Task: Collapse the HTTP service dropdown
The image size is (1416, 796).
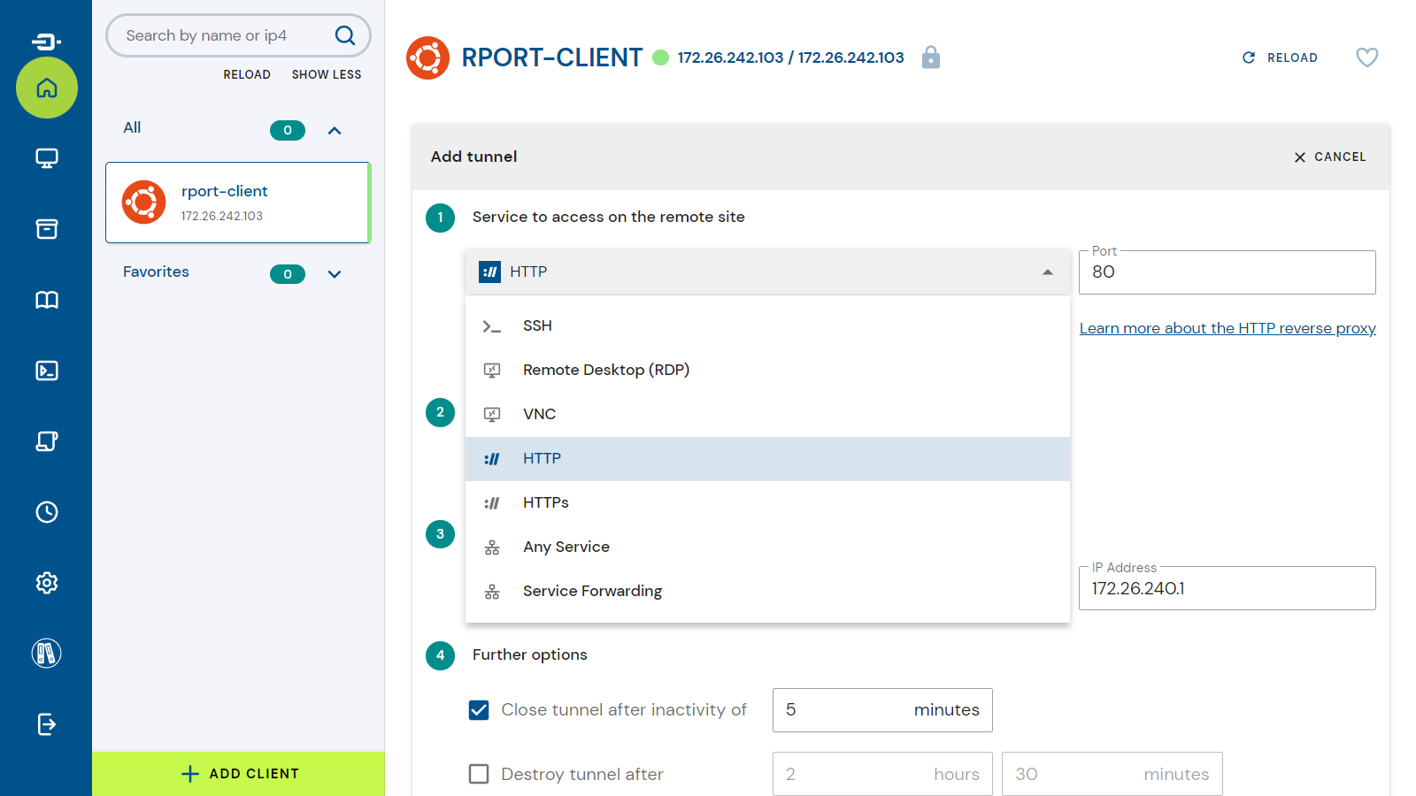Action: pos(1047,272)
